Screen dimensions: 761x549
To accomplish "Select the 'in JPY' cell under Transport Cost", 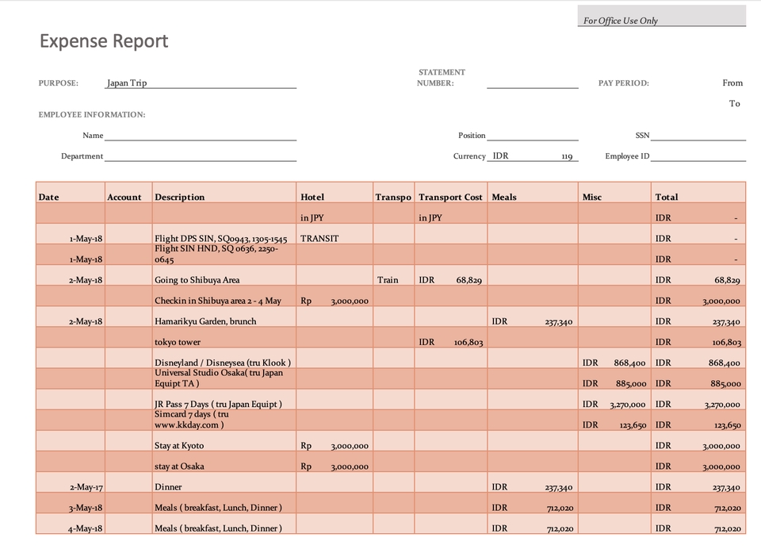I will point(451,213).
